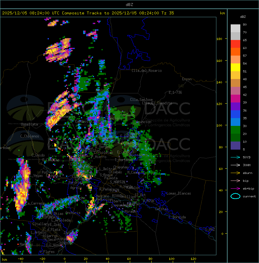The height and width of the screenshot is (263, 259).
Task: Click the L_Vegas map label
Action: coord(36,176)
